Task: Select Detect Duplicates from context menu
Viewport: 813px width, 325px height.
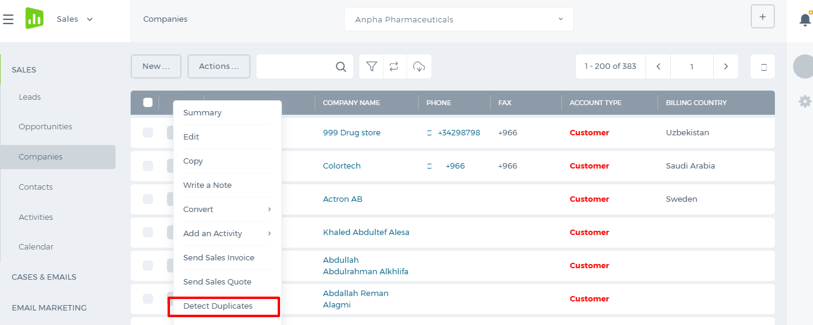Action: tap(218, 306)
